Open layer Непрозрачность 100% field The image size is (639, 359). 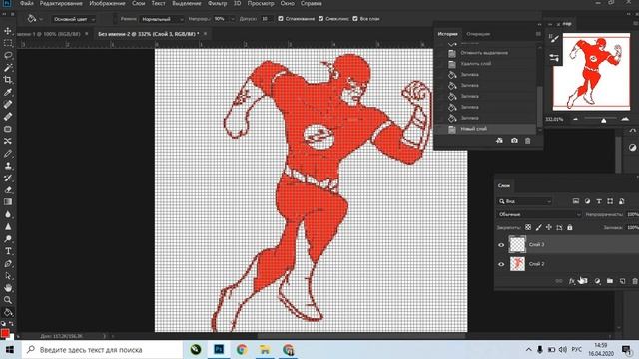pyautogui.click(x=632, y=214)
